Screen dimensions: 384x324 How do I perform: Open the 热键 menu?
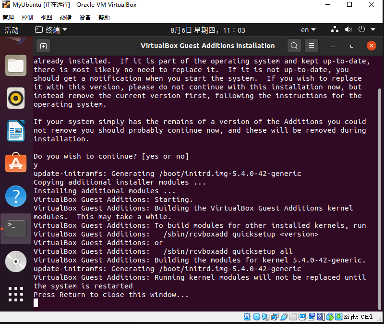(66, 18)
